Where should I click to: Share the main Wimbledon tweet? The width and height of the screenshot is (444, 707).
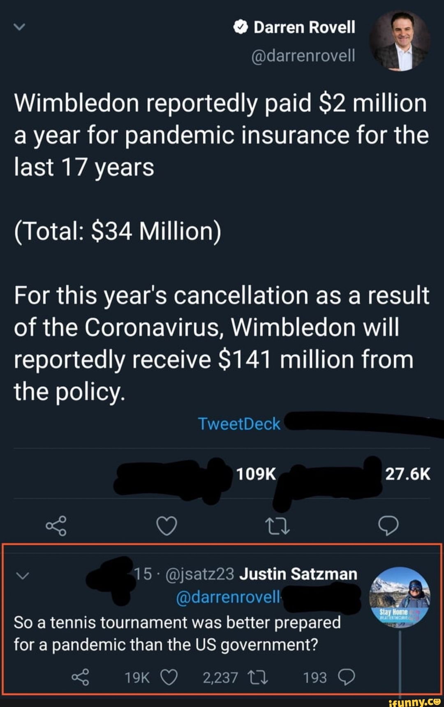(x=56, y=526)
